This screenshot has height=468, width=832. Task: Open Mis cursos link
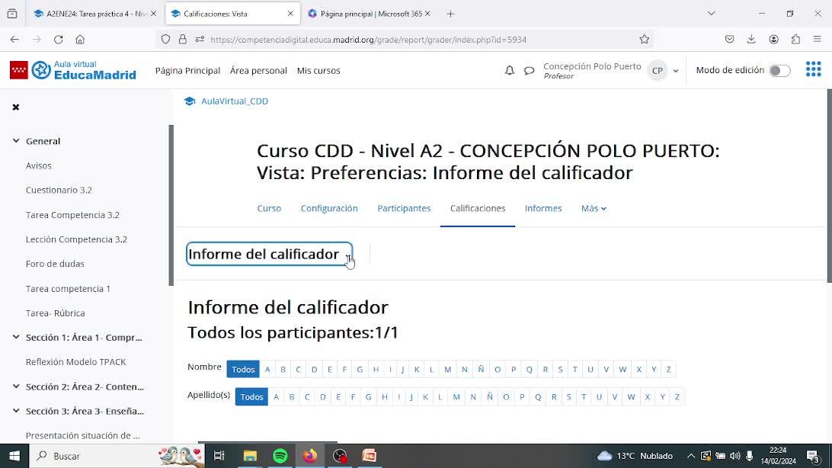pos(318,71)
